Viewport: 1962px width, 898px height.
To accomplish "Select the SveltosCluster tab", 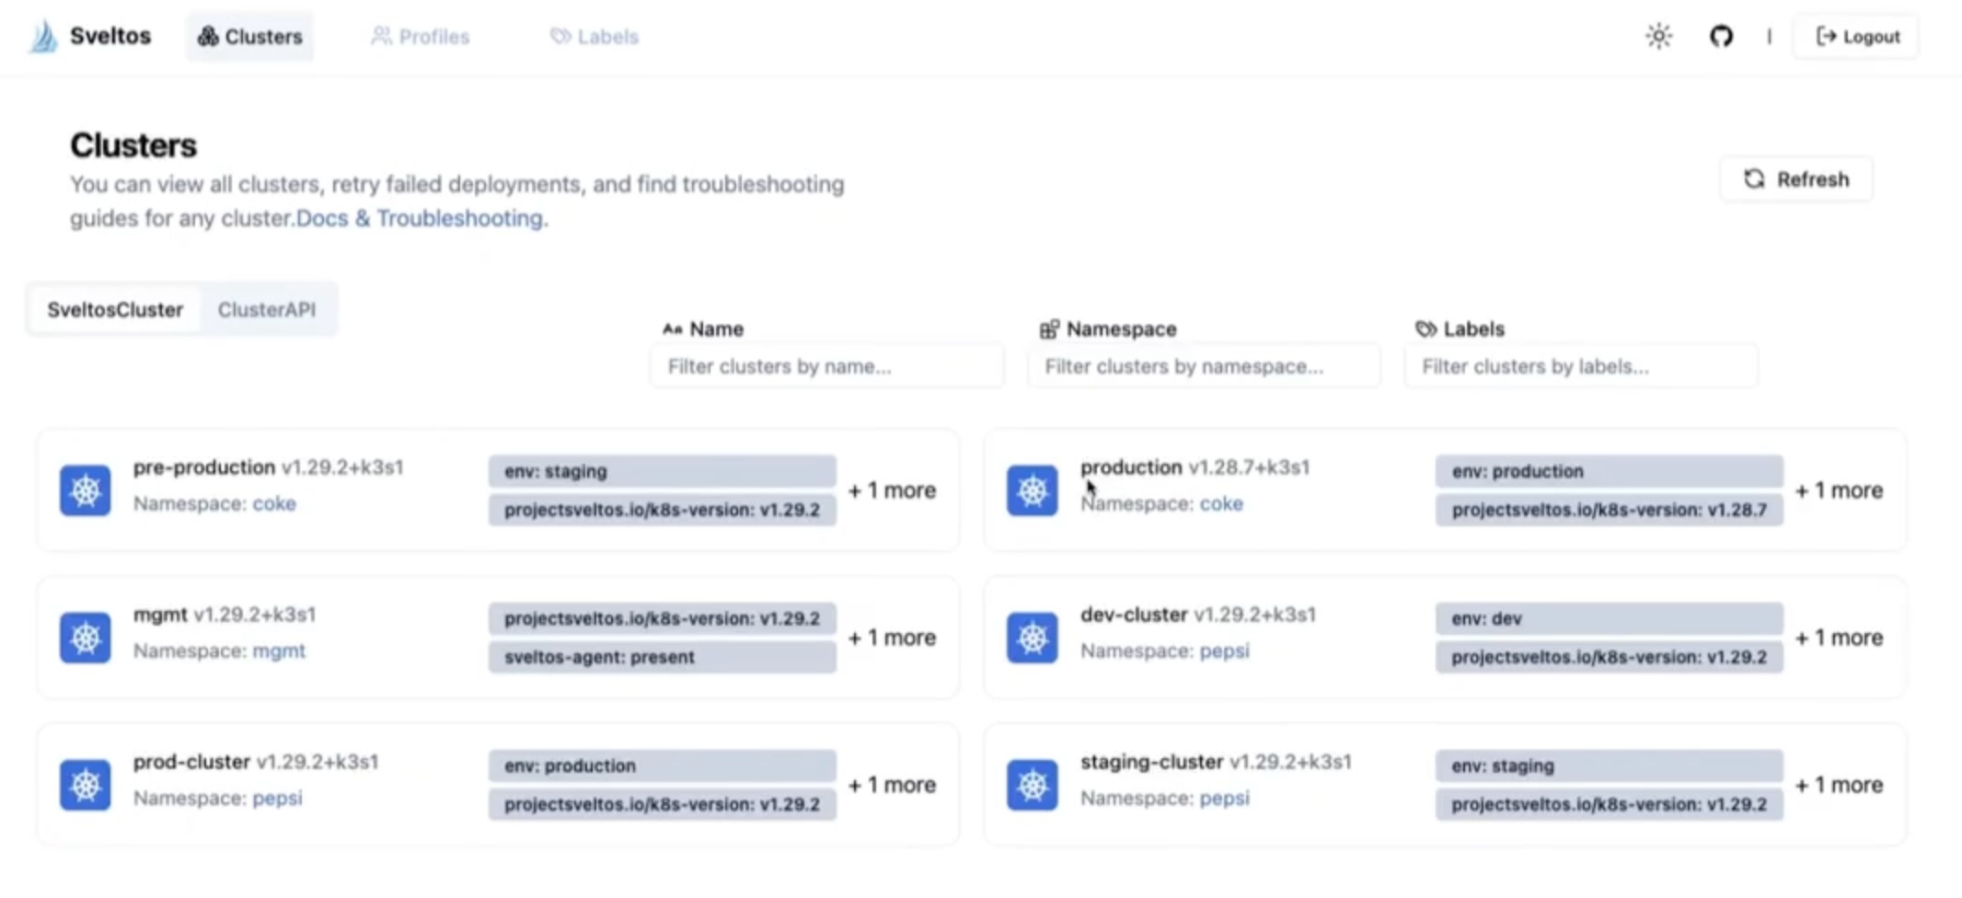I will coord(115,310).
